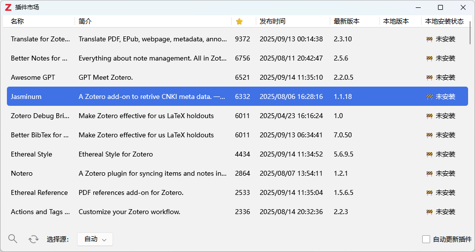Image resolution: width=475 pixels, height=252 pixels.
Task: Click the release time 2025/09/13 00:14:38
Action: pyautogui.click(x=291, y=39)
